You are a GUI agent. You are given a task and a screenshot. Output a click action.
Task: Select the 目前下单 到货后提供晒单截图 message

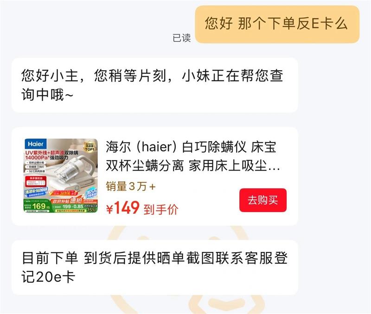155,267
